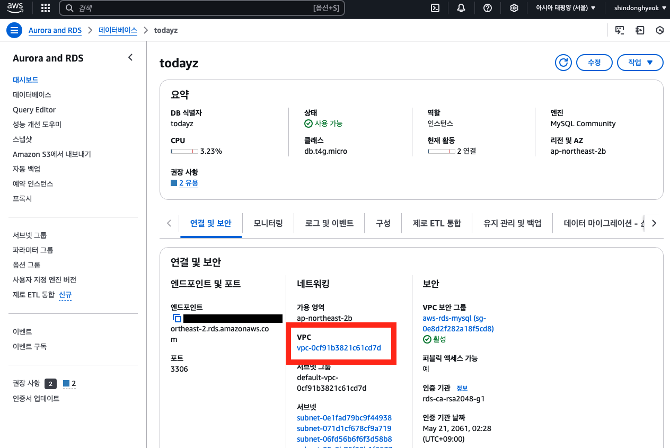Open Query Editor in the sidebar
The height and width of the screenshot is (448, 670).
[x=34, y=110]
